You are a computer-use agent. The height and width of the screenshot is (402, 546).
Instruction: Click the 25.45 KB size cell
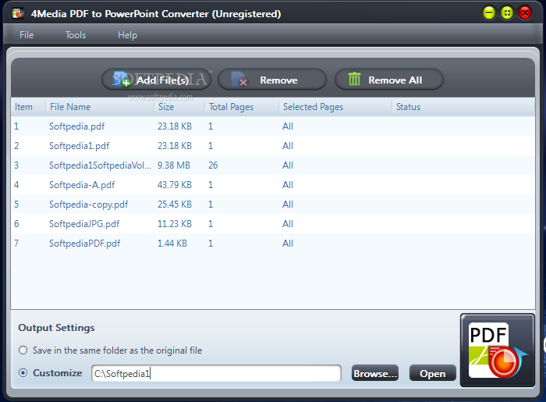tap(175, 205)
